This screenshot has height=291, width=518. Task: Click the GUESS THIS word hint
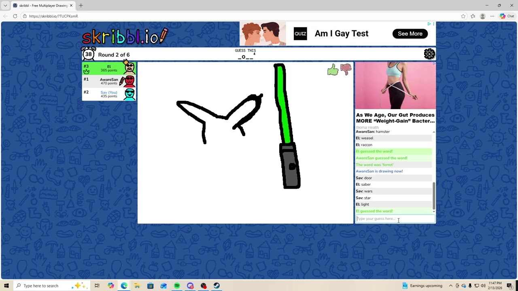pyautogui.click(x=245, y=54)
